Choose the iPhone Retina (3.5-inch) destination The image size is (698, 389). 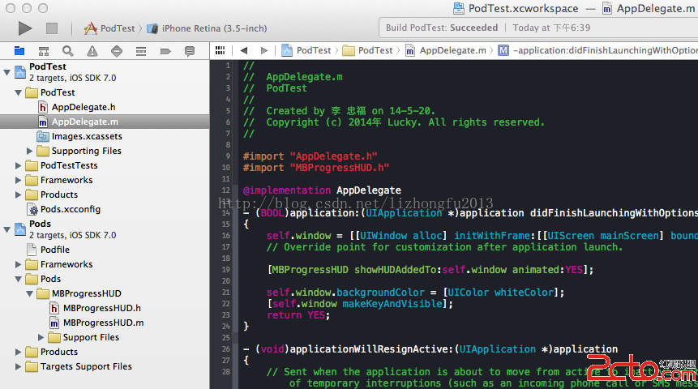214,28
